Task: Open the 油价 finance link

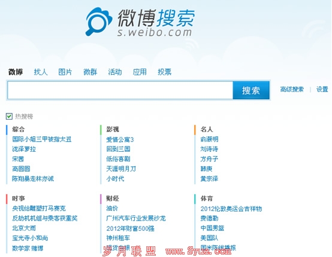Action: (112, 209)
